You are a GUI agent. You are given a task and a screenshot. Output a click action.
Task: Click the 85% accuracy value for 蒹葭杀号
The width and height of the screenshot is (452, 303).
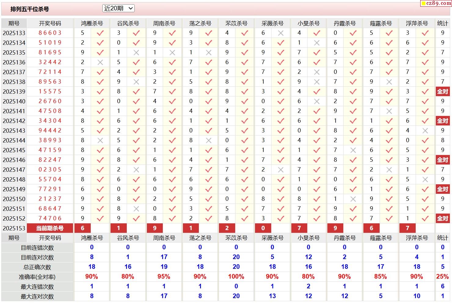[381, 277]
